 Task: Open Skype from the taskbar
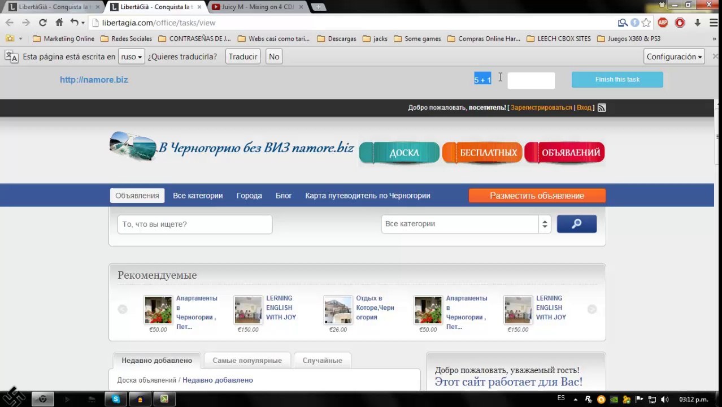point(116,399)
